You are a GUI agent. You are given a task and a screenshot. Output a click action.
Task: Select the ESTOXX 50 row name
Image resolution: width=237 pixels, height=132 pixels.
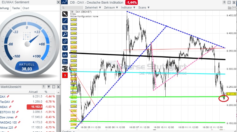point(7,112)
